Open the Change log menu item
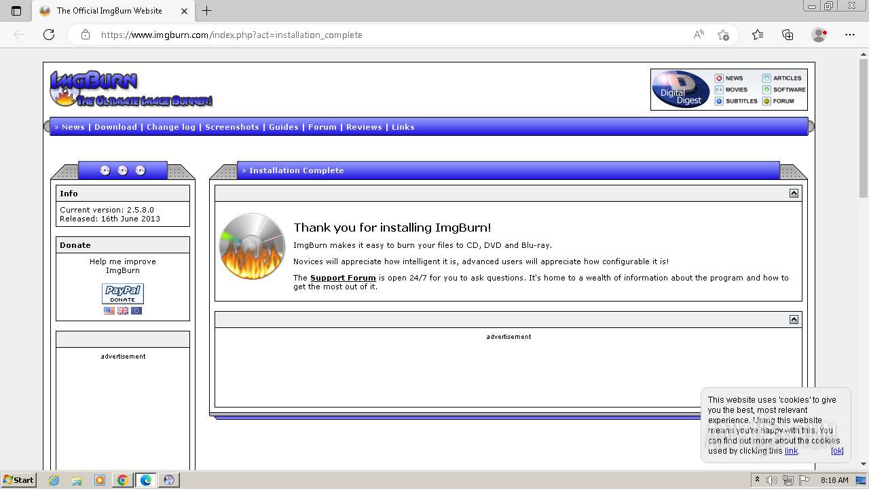This screenshot has height=489, width=869. click(x=171, y=127)
